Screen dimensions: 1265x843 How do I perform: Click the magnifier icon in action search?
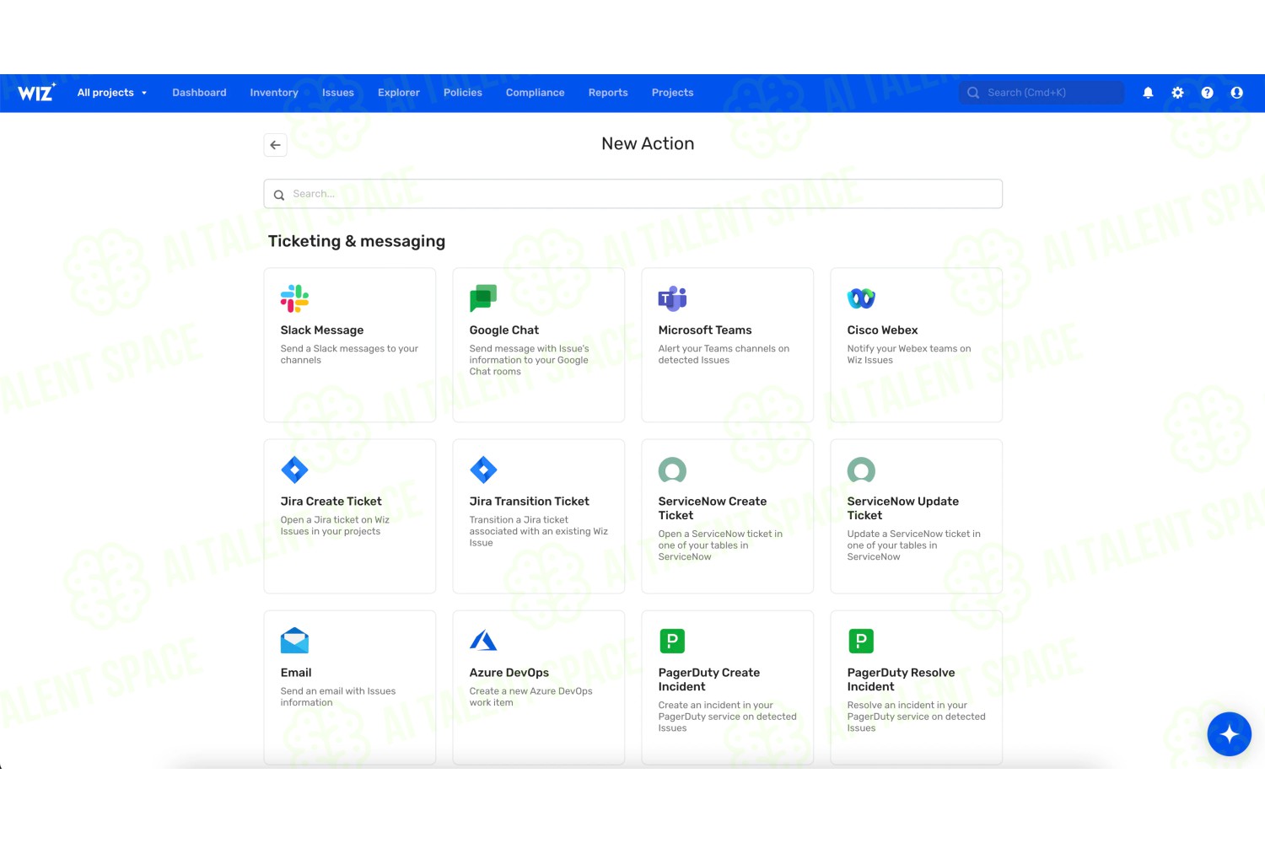279,195
